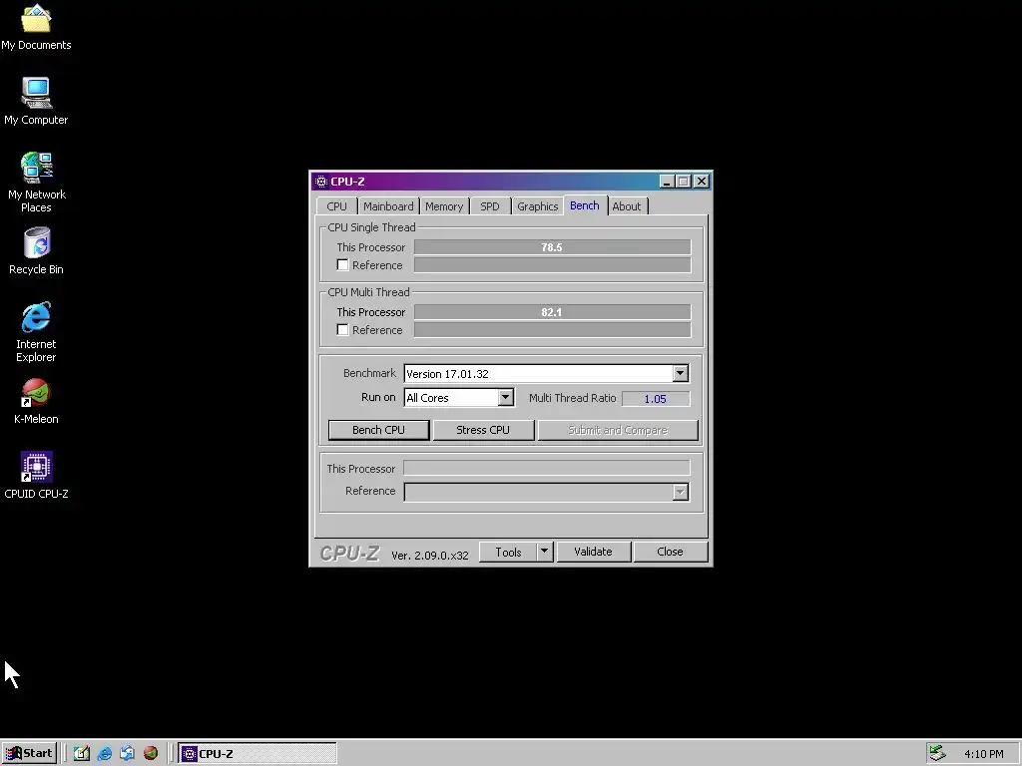The height and width of the screenshot is (766, 1022).
Task: Click the Multi Thread Ratio 1.05 field
Action: point(656,398)
